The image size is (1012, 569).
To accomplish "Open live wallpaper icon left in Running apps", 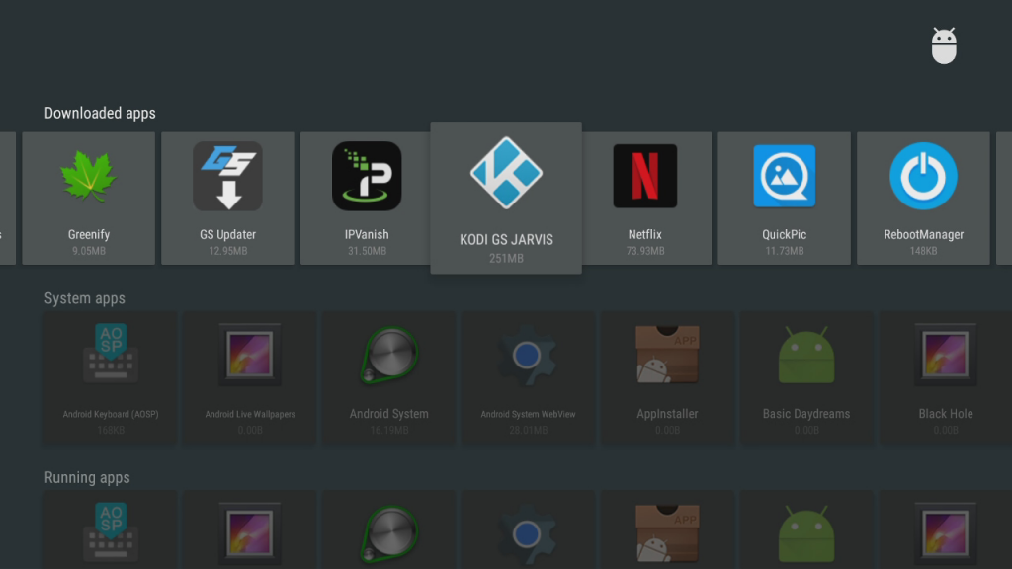I will (250, 533).
